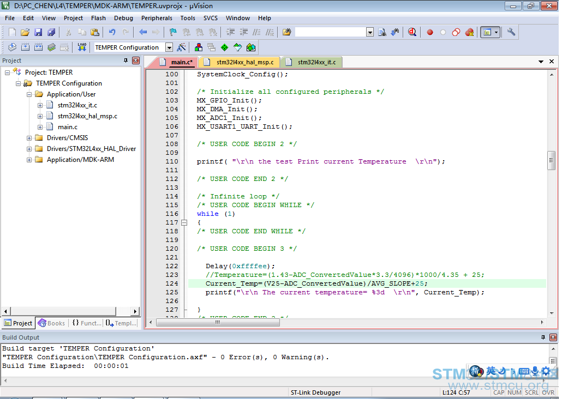
Task: Click the Select Software Packs icon
Action: click(x=238, y=47)
